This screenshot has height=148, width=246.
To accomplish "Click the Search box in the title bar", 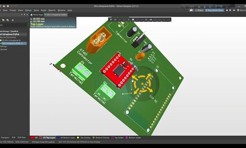I will pos(225,6).
